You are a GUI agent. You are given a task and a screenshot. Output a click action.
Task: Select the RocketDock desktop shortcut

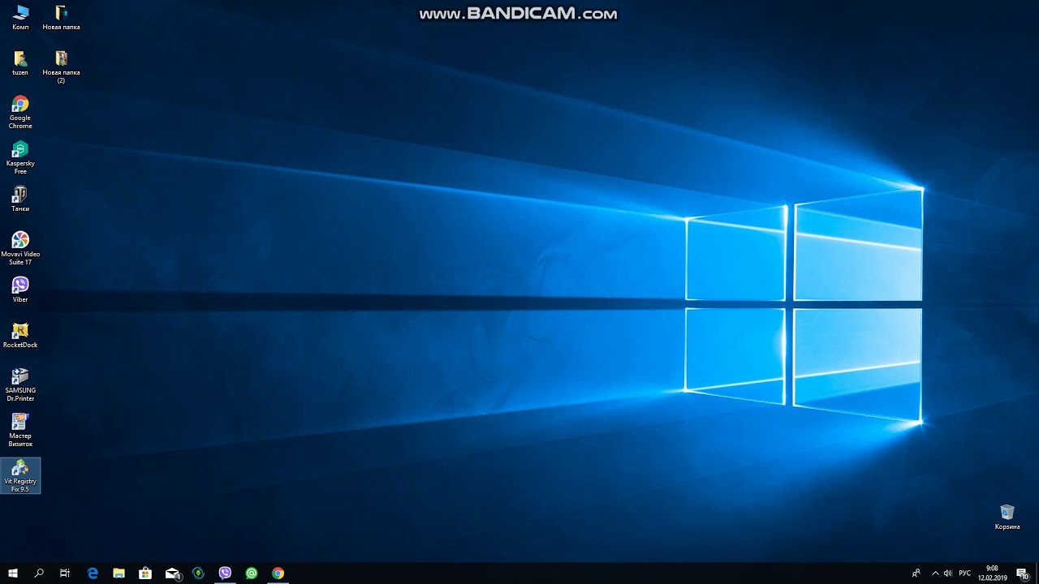20,336
